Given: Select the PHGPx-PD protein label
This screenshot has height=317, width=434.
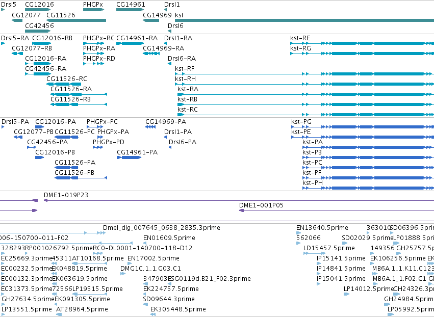Looking at the screenshot, I should coord(109,142).
